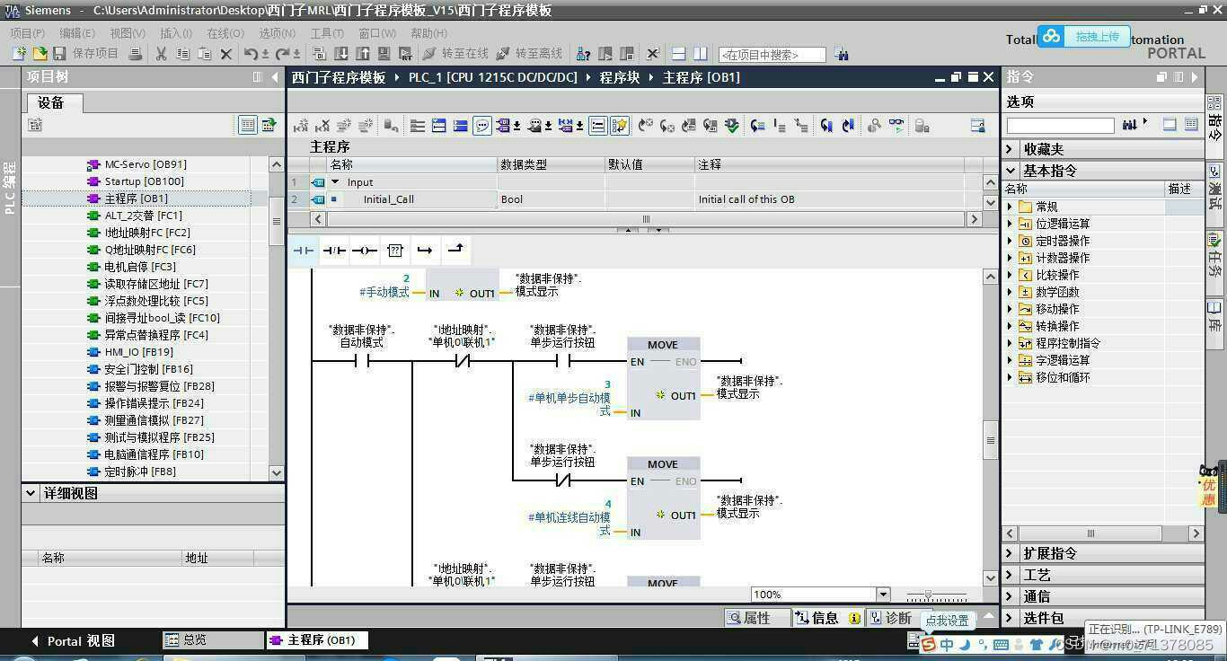Click 保存项目 save project button
This screenshot has width=1227, height=661.
[85, 54]
